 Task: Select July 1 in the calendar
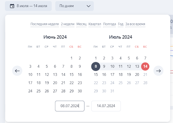96,58
